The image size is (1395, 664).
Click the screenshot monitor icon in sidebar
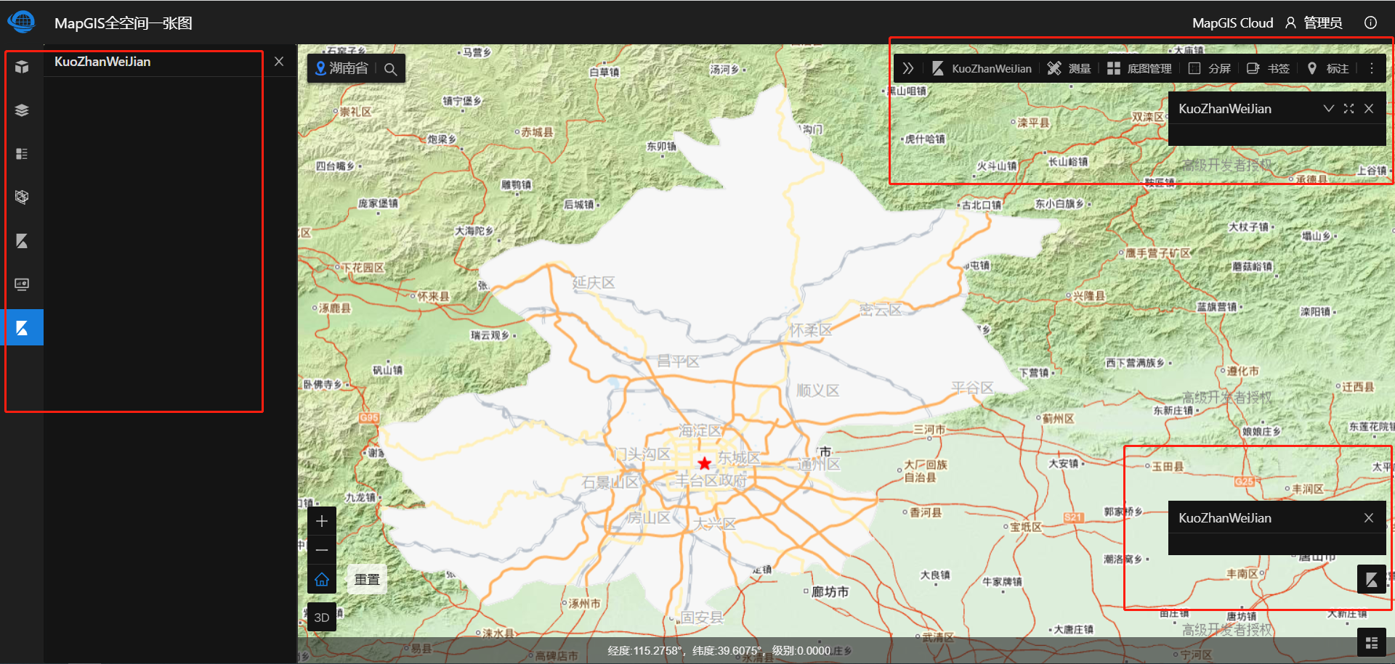tap(22, 284)
